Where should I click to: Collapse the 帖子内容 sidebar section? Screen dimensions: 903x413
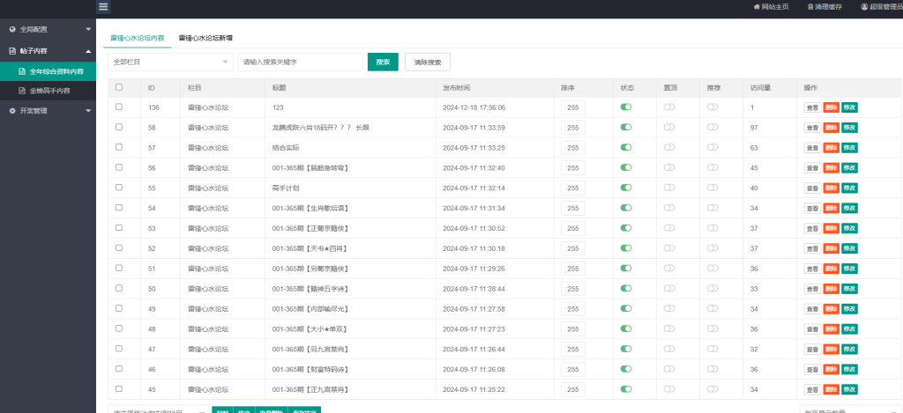tap(48, 51)
